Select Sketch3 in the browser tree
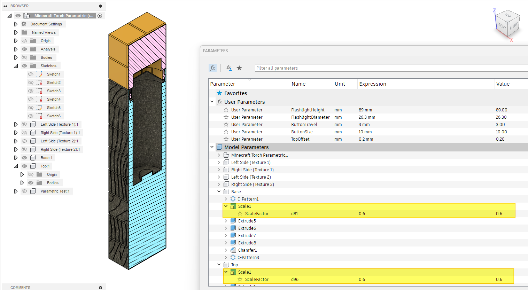 pyautogui.click(x=54, y=91)
